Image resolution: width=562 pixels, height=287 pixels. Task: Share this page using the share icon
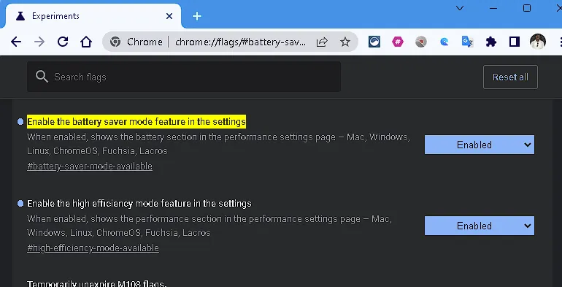pos(322,42)
